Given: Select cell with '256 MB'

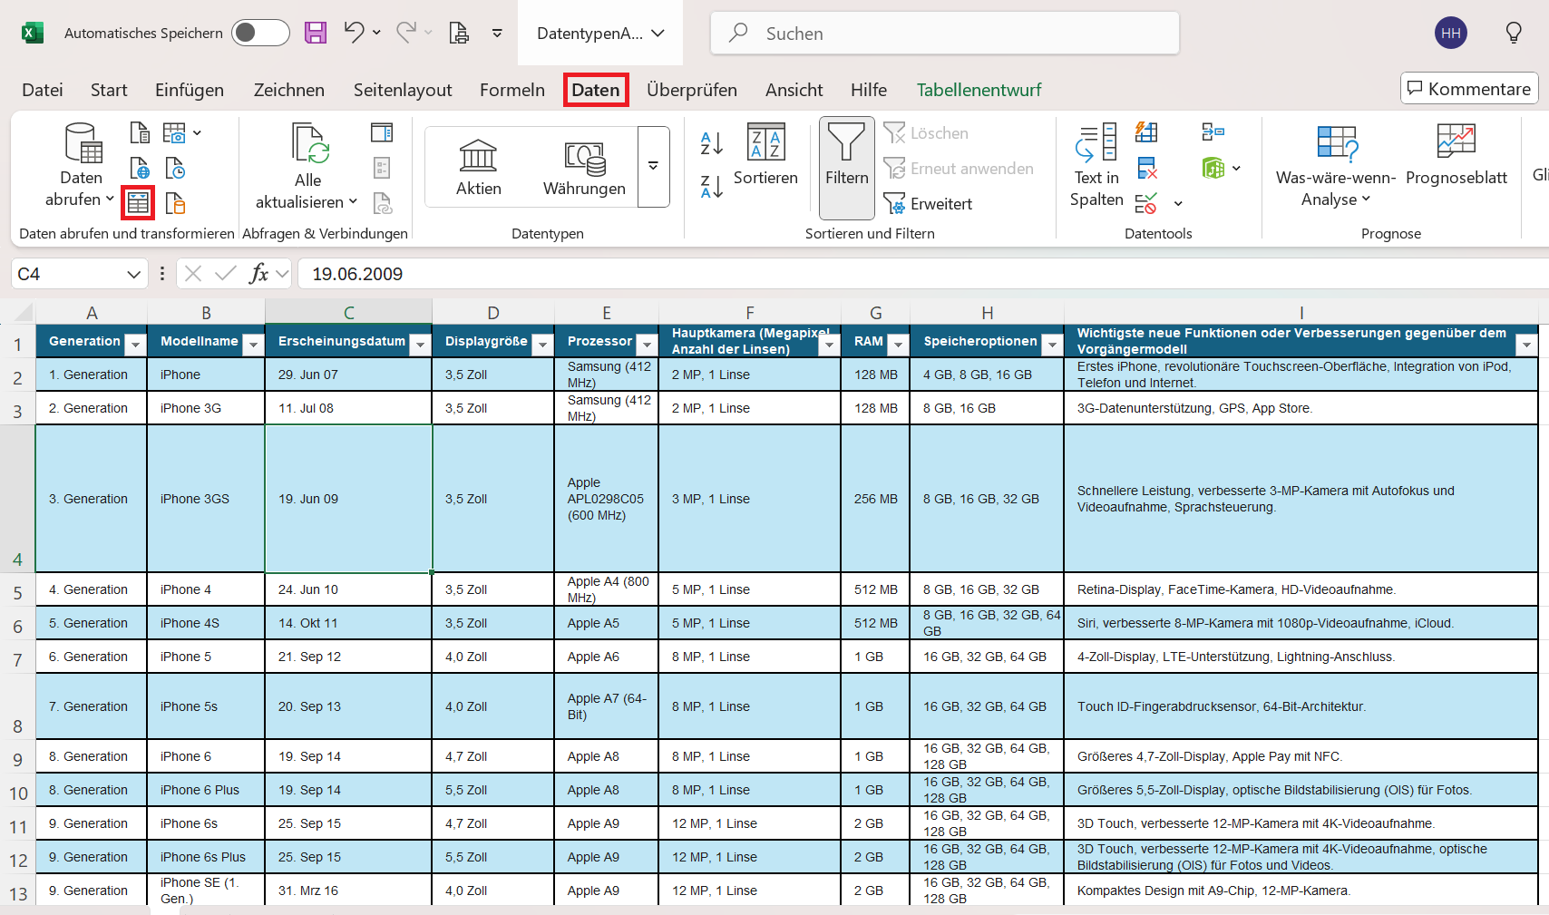Looking at the screenshot, I should coord(875,499).
